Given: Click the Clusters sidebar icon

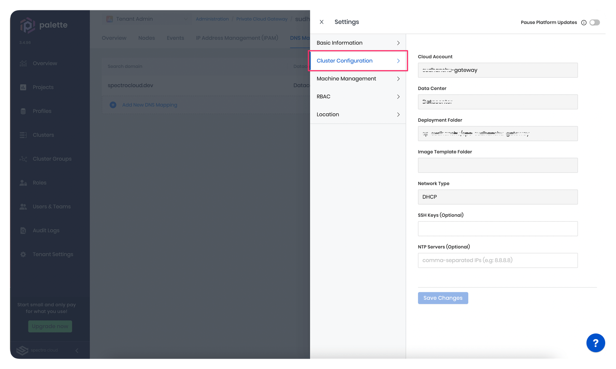Looking at the screenshot, I should [23, 135].
